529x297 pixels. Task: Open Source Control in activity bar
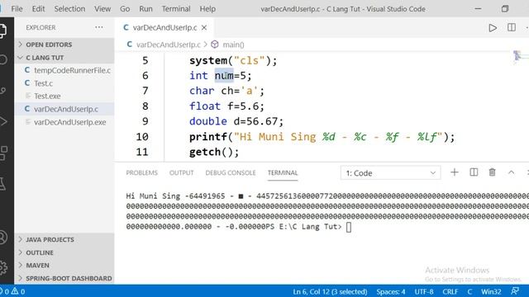(2, 91)
